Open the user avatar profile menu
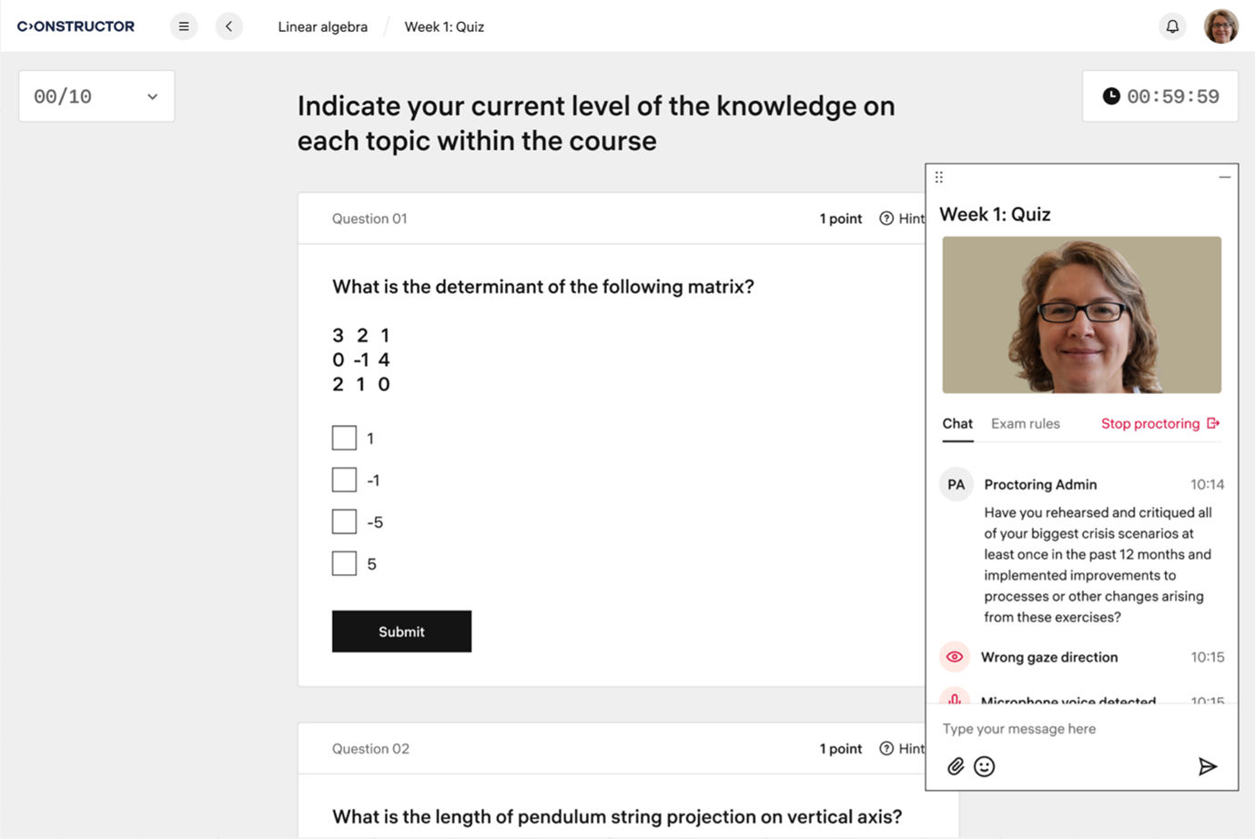 pyautogui.click(x=1220, y=26)
